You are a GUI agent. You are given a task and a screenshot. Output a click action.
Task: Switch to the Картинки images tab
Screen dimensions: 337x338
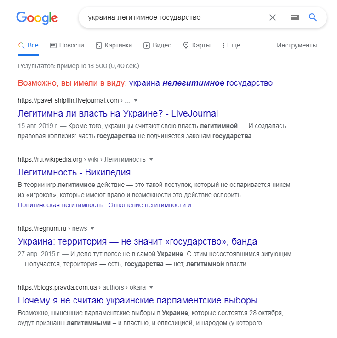tap(114, 45)
